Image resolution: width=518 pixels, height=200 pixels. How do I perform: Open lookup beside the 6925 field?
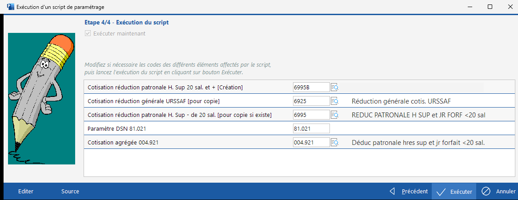pyautogui.click(x=335, y=101)
